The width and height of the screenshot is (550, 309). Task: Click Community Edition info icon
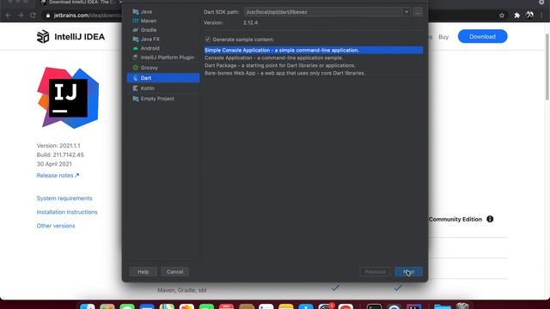(x=490, y=219)
